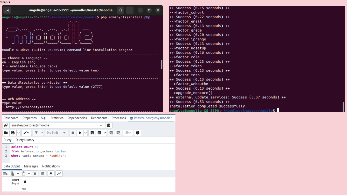The image size is (347, 195).
Task: Click the lock icon in count column
Action: (x=25, y=182)
